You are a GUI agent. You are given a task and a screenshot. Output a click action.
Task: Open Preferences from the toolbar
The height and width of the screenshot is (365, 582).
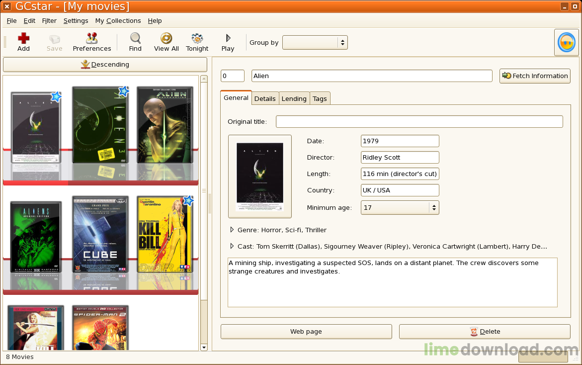click(92, 39)
